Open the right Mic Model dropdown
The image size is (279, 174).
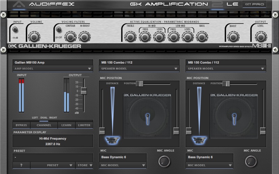point(210,165)
